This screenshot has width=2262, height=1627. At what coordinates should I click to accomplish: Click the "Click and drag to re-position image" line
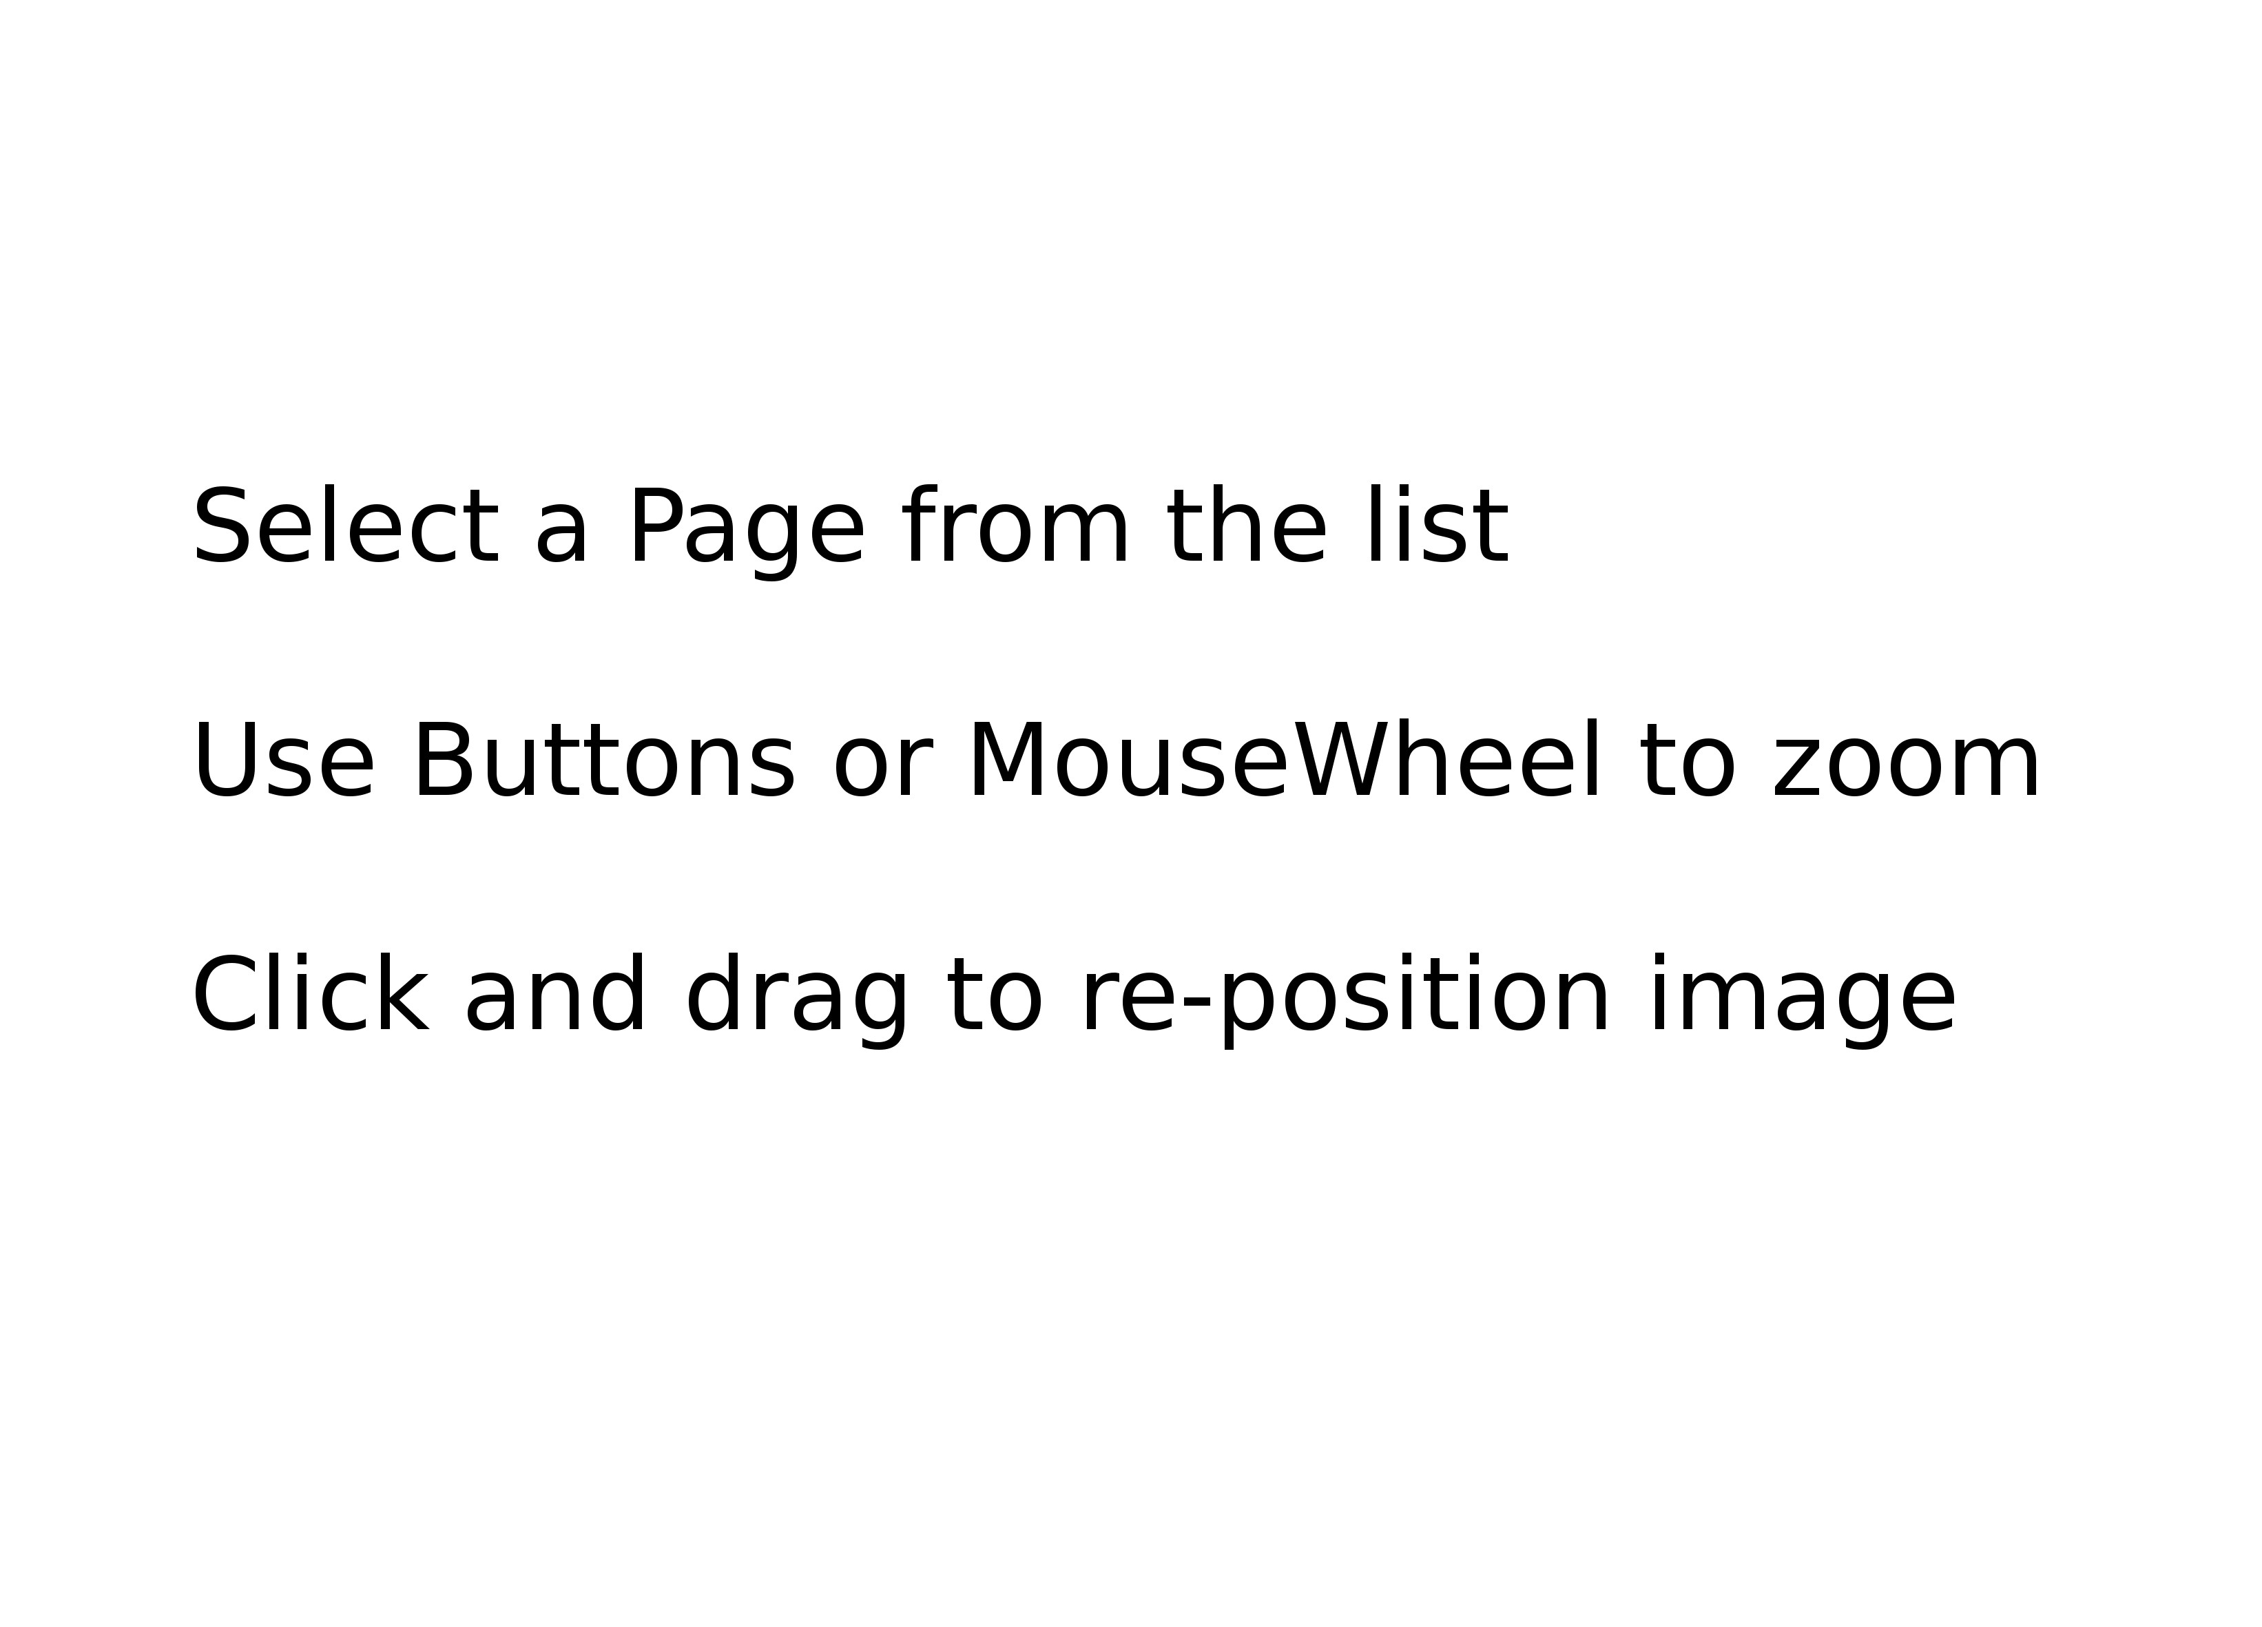[1074, 997]
